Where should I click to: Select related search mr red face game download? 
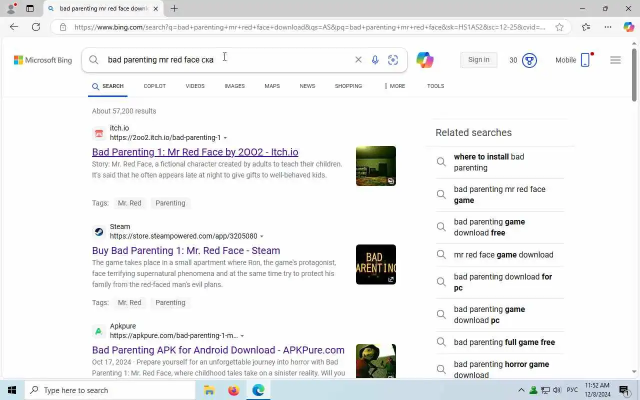point(499,254)
